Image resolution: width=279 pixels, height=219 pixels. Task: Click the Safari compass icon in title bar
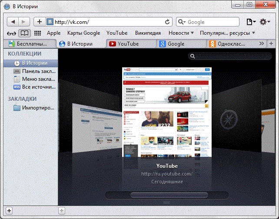[x=7, y=7]
